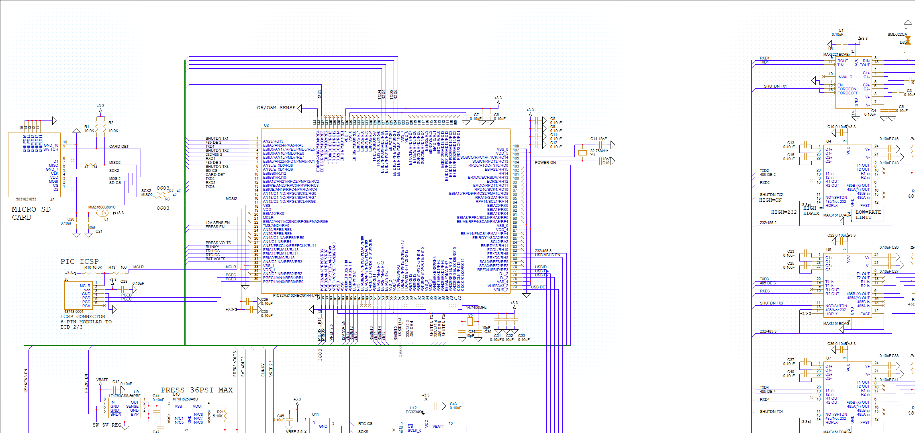915x433 pixels.
Task: Click the LT1763CS8-5#PBF regulator part label
Action: click(x=125, y=396)
